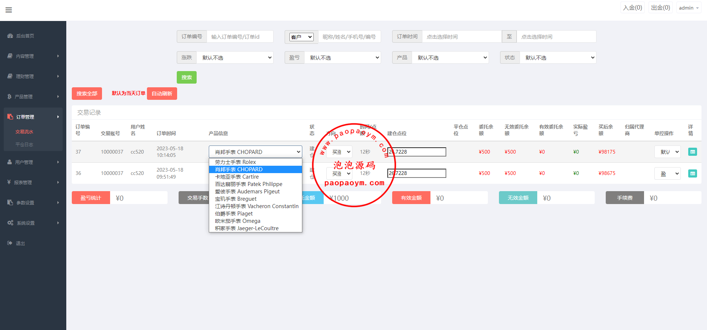This screenshot has width=707, height=330.
Task: Click the hamburger menu icon
Action: tap(9, 10)
